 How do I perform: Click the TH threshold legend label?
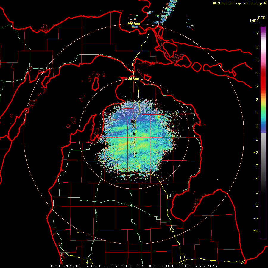tap(256, 232)
